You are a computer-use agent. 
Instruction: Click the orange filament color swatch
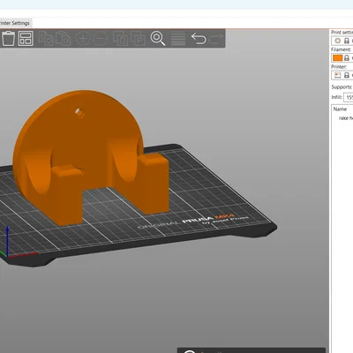(x=337, y=58)
